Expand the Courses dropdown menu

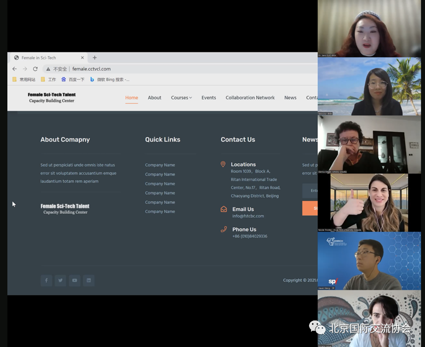coord(181,98)
